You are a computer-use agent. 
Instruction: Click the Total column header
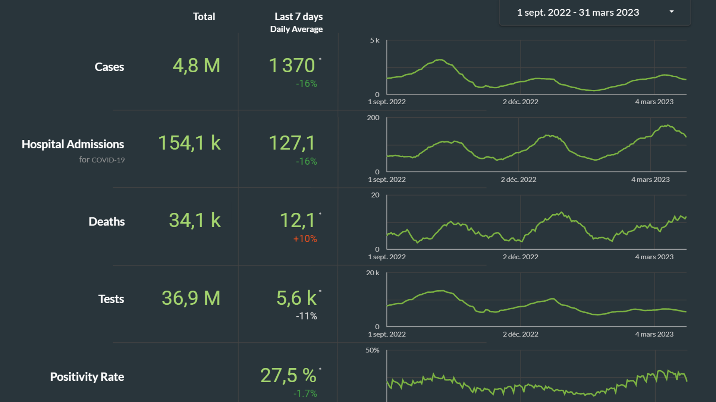[204, 17]
